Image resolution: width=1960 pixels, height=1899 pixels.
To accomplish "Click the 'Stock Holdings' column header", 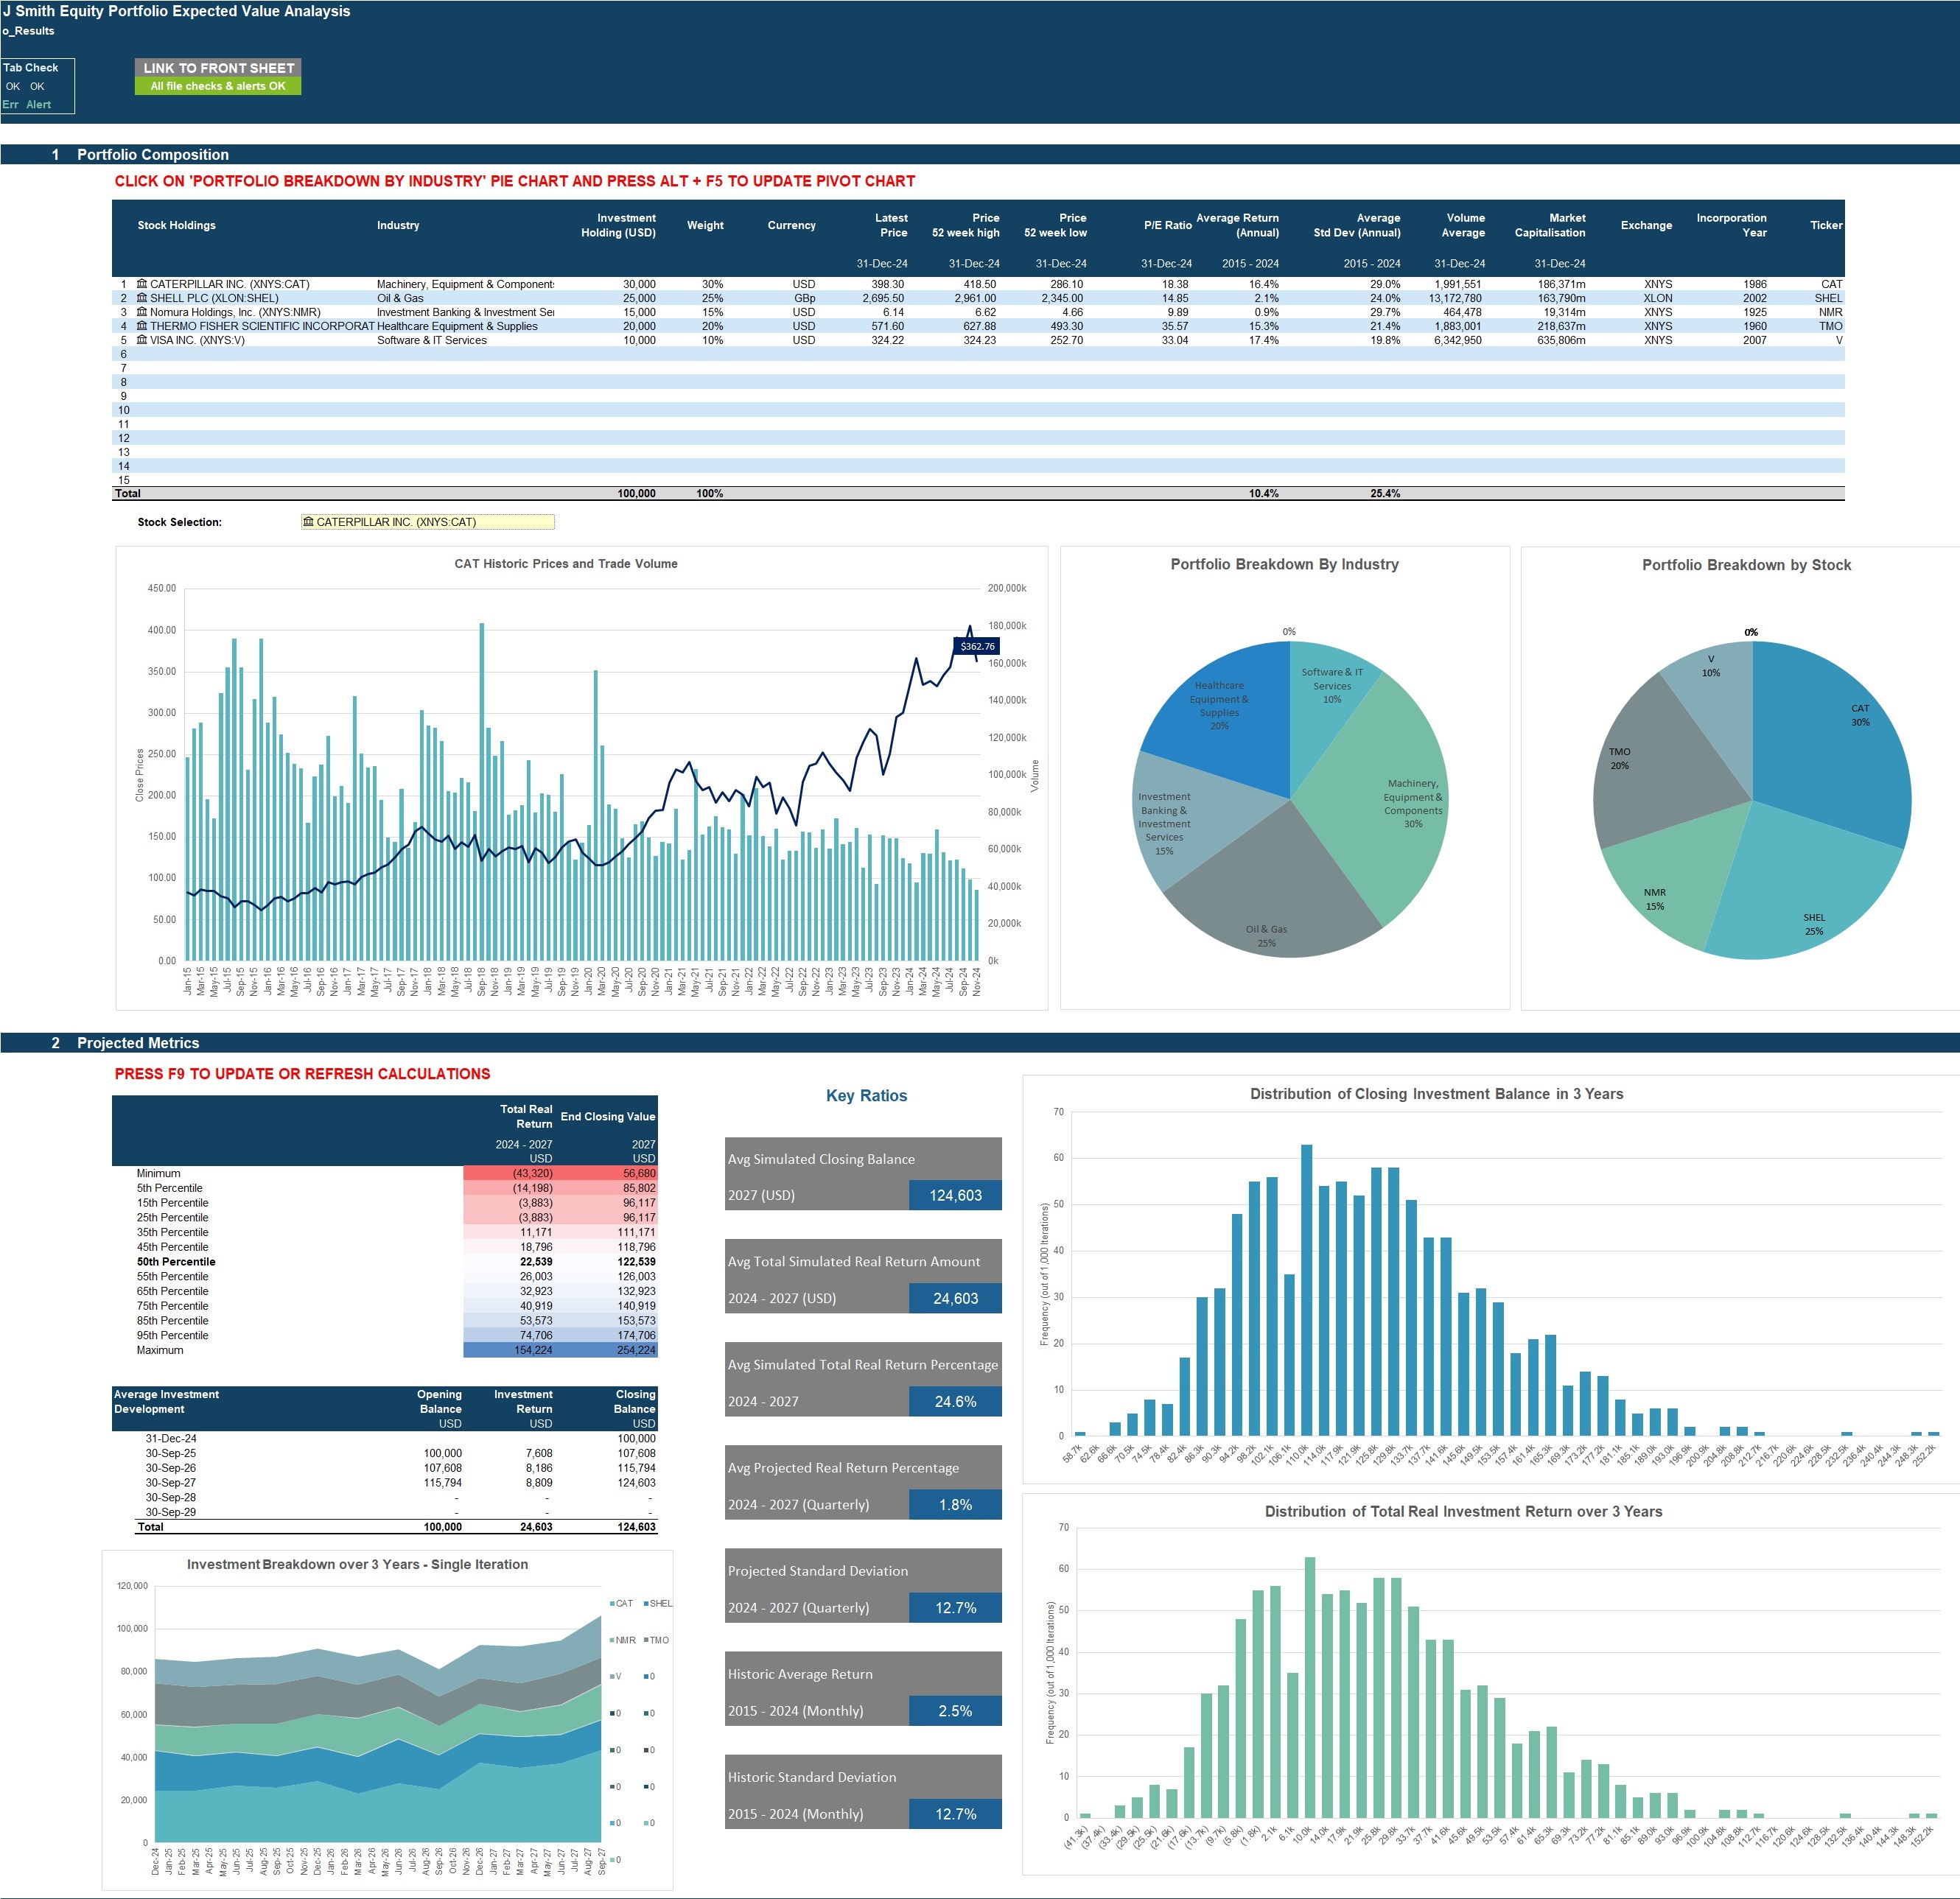I will click(176, 225).
